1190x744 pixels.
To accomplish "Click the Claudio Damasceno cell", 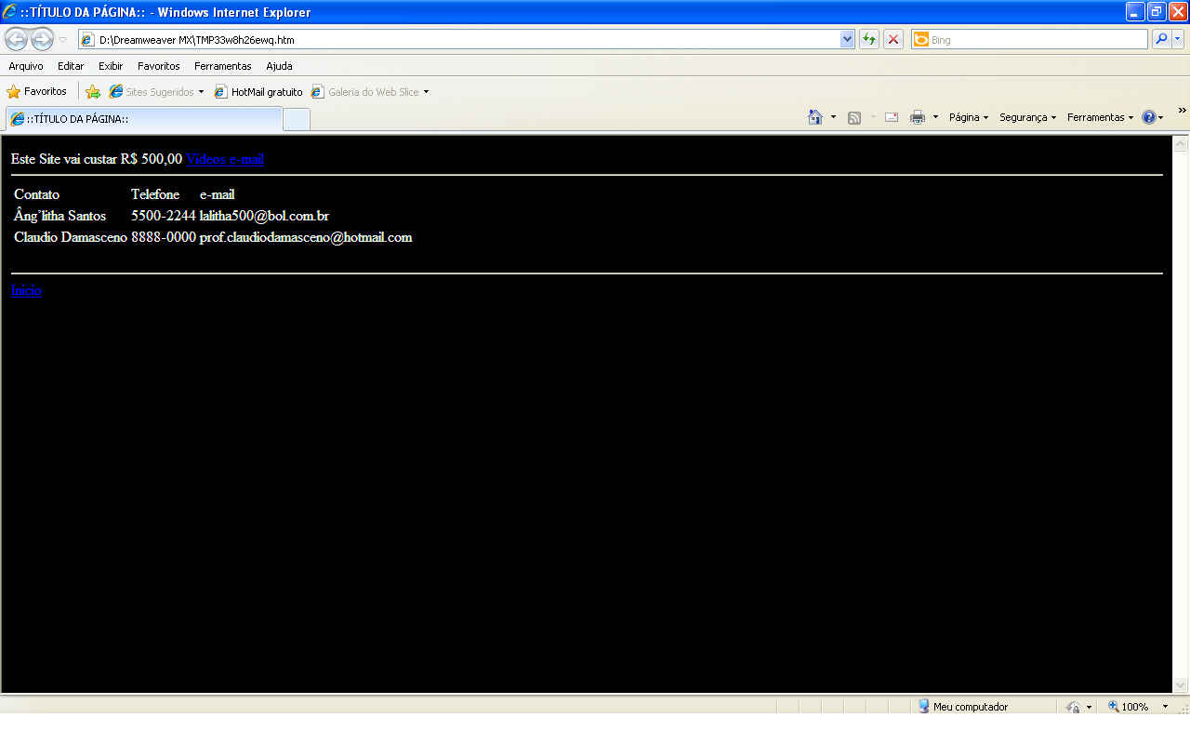I will tap(71, 237).
